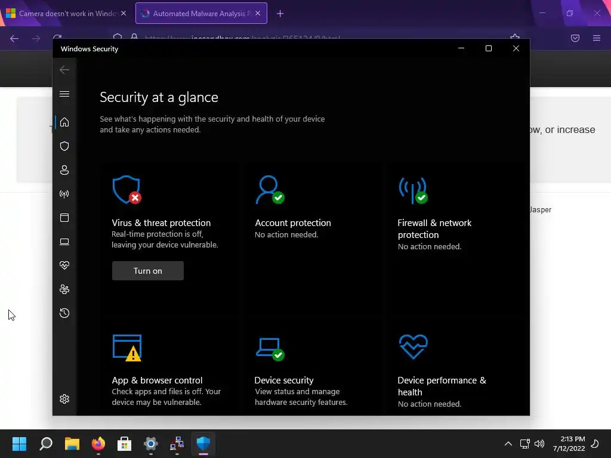Open the Firefox application menu
This screenshot has height=458, width=611.
(x=597, y=38)
